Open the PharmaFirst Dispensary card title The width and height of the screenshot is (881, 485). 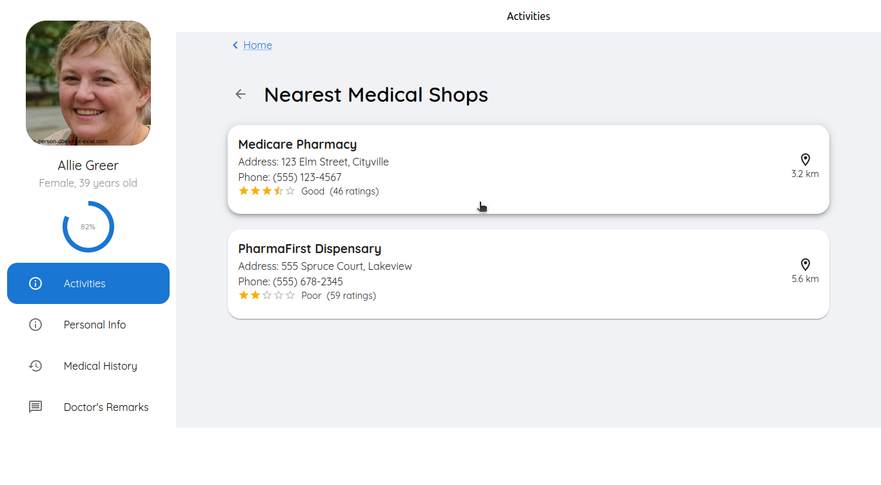(x=310, y=249)
